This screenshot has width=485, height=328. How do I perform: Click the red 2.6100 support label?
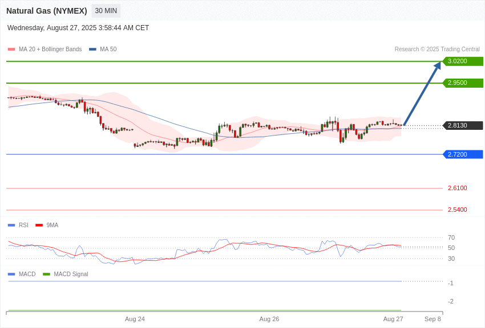[x=458, y=188]
